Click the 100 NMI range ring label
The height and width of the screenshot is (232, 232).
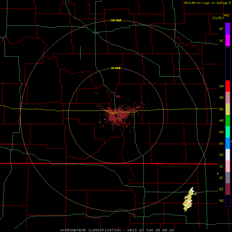coord(116,20)
